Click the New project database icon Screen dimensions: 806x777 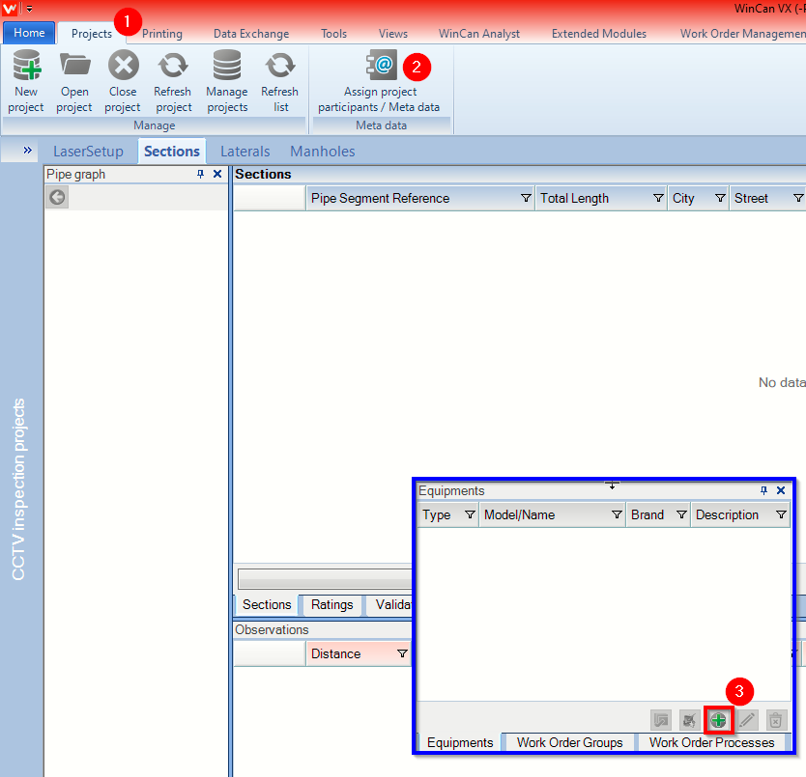tap(26, 66)
